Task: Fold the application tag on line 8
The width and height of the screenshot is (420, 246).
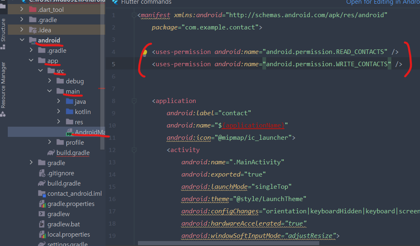Action: (134, 101)
